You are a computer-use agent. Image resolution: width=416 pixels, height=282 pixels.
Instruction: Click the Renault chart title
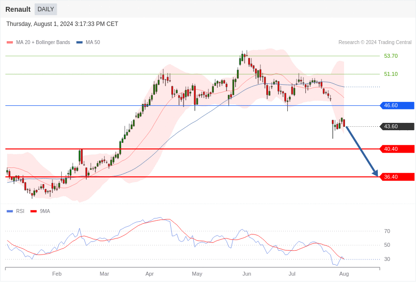coord(18,9)
